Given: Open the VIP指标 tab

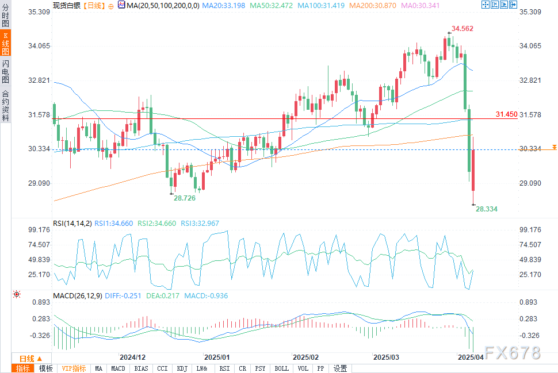Looking at the screenshot, I should click(x=73, y=368).
